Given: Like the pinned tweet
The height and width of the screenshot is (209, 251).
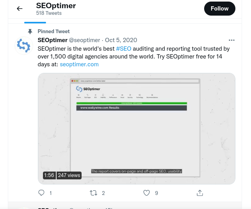Looking at the screenshot, I should click(x=146, y=193).
